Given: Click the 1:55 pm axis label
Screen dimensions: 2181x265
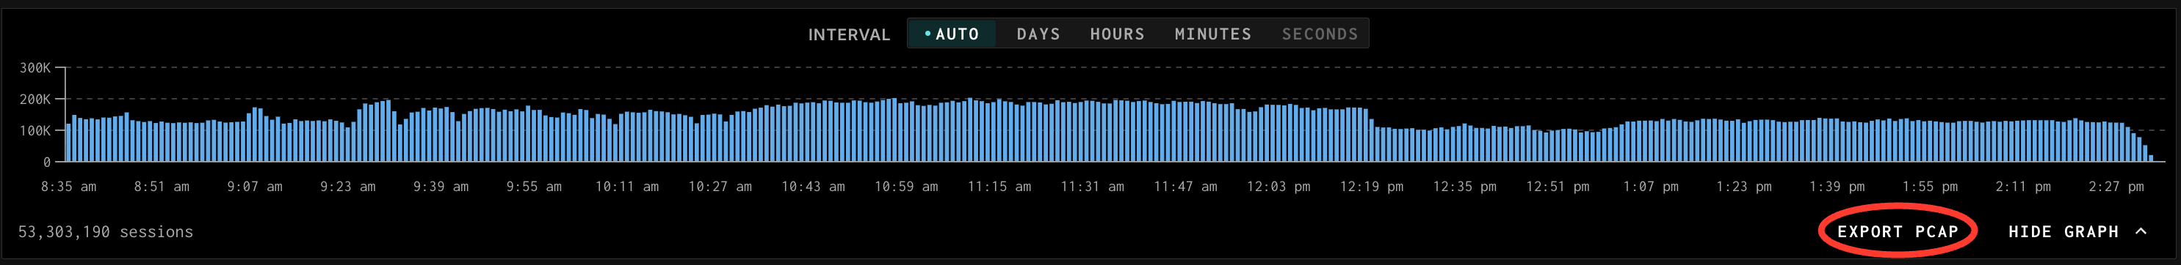Looking at the screenshot, I should (1930, 187).
